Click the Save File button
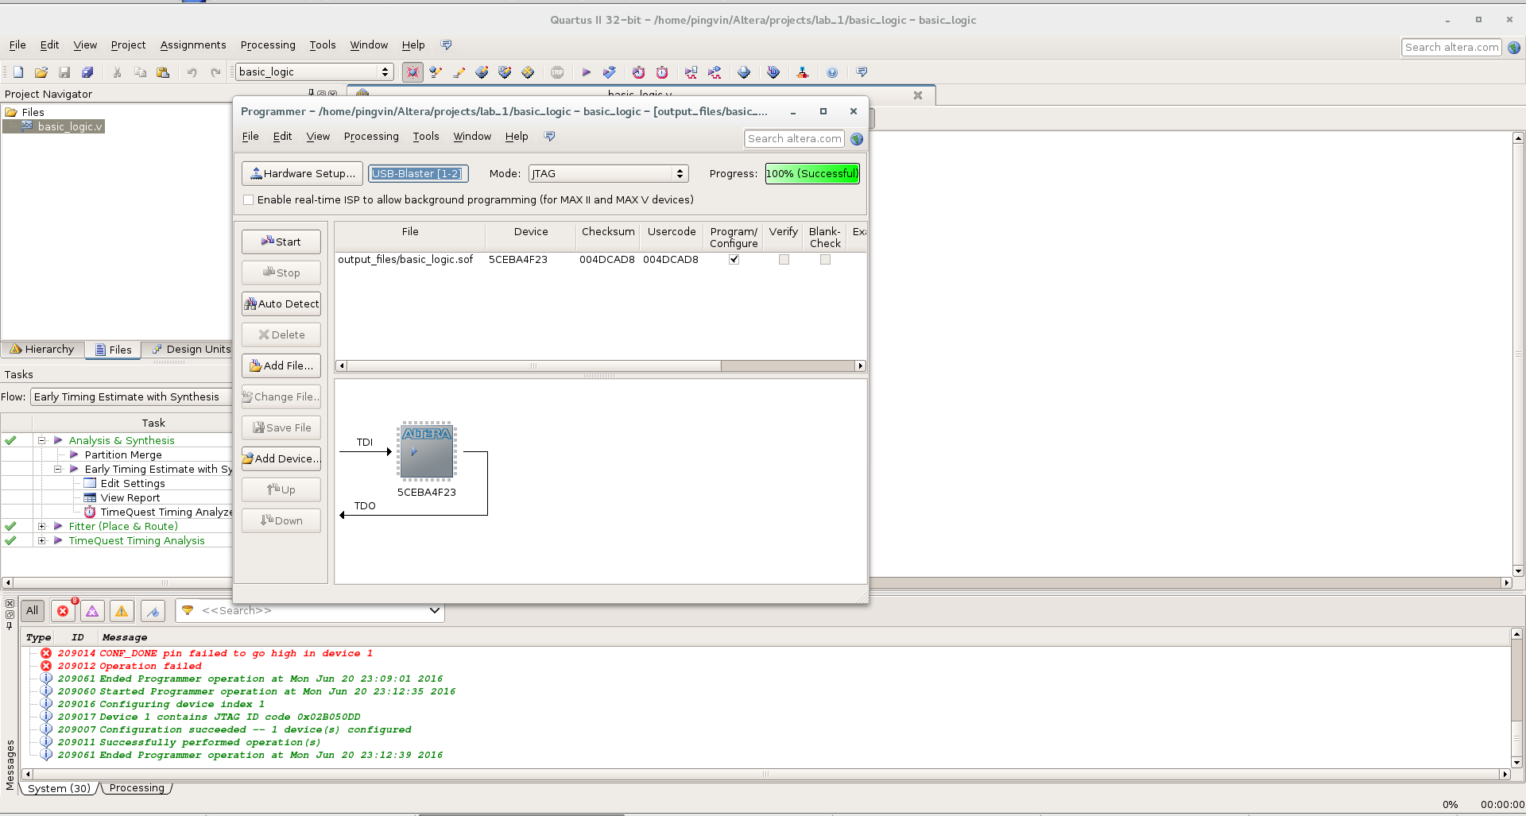Image resolution: width=1526 pixels, height=816 pixels. (281, 428)
